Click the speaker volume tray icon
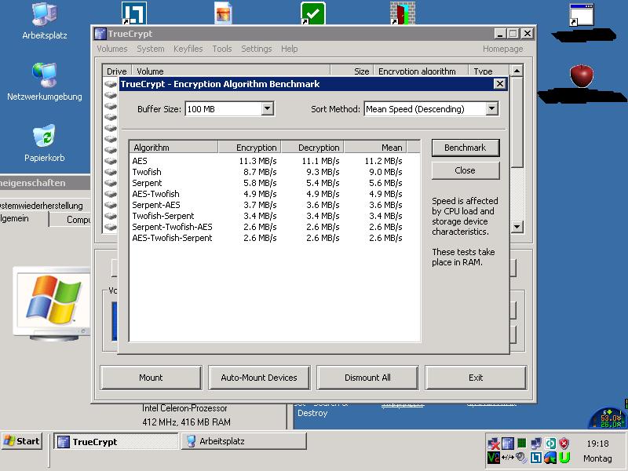 point(521,458)
